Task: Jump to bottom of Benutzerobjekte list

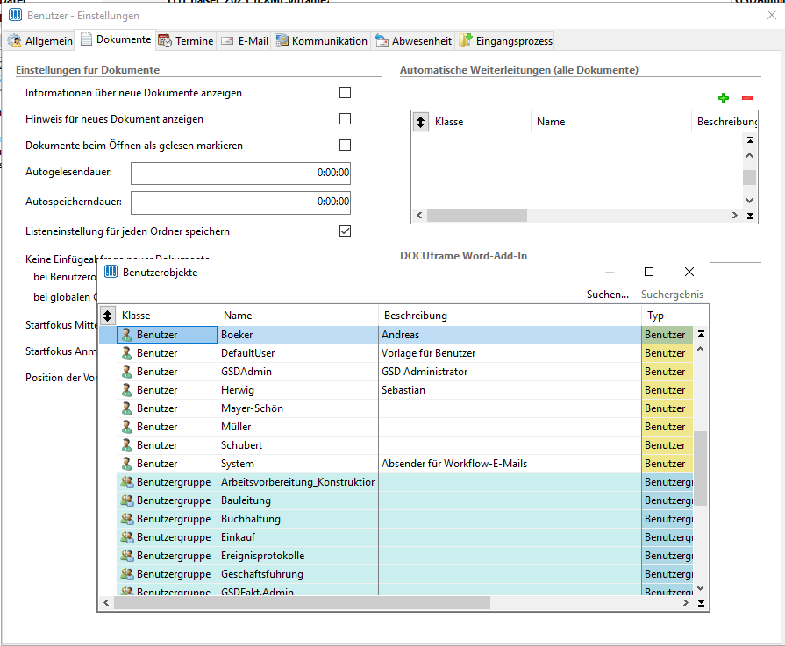Action: (x=701, y=603)
